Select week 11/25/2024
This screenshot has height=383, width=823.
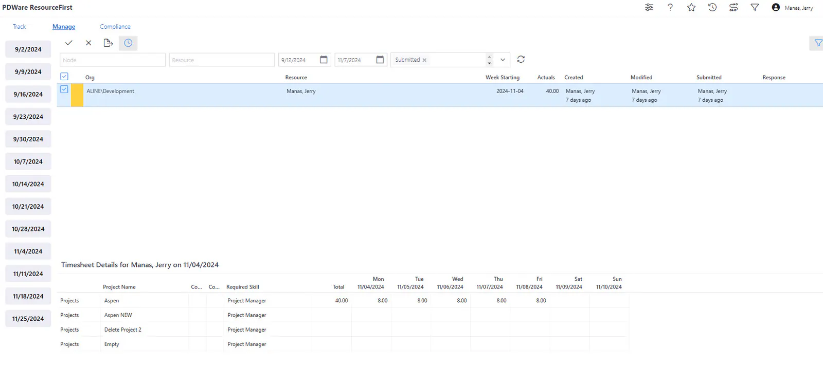(x=28, y=319)
